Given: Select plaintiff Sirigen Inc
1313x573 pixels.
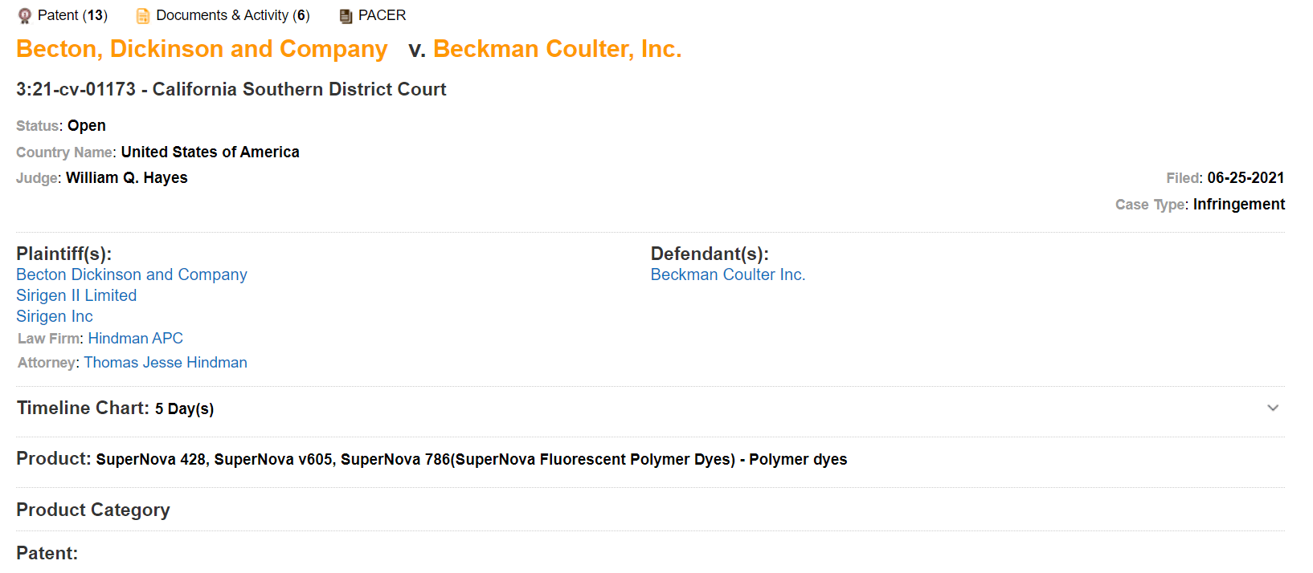Looking at the screenshot, I should coord(54,316).
